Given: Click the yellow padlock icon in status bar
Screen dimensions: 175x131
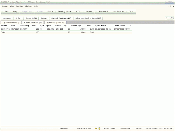Looking at the screenshot, I should (x=99, y=128).
